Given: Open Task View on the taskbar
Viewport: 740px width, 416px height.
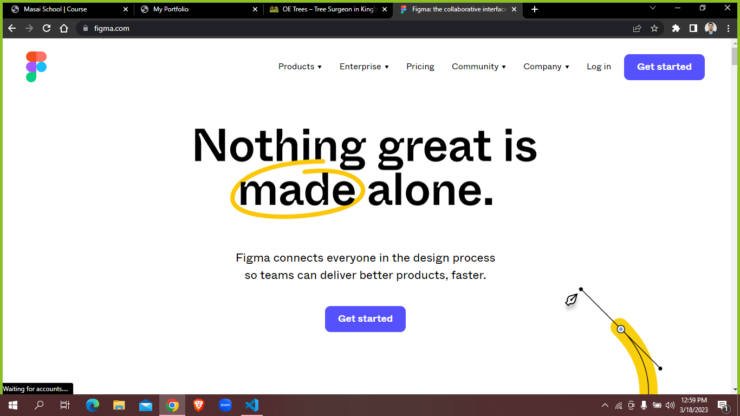Looking at the screenshot, I should coord(65,405).
